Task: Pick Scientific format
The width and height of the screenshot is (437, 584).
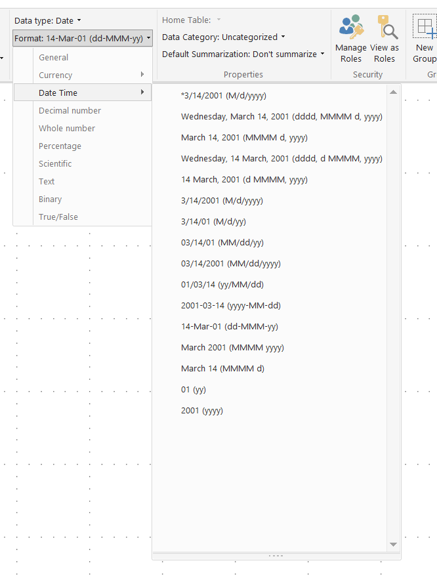Action: (82, 163)
